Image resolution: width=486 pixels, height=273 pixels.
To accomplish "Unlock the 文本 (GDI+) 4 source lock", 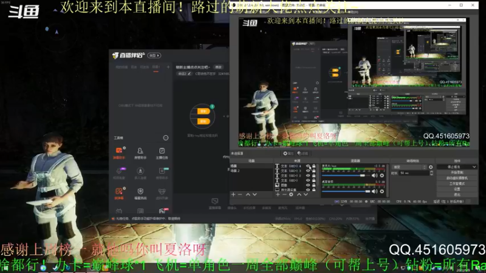I will point(314,166).
